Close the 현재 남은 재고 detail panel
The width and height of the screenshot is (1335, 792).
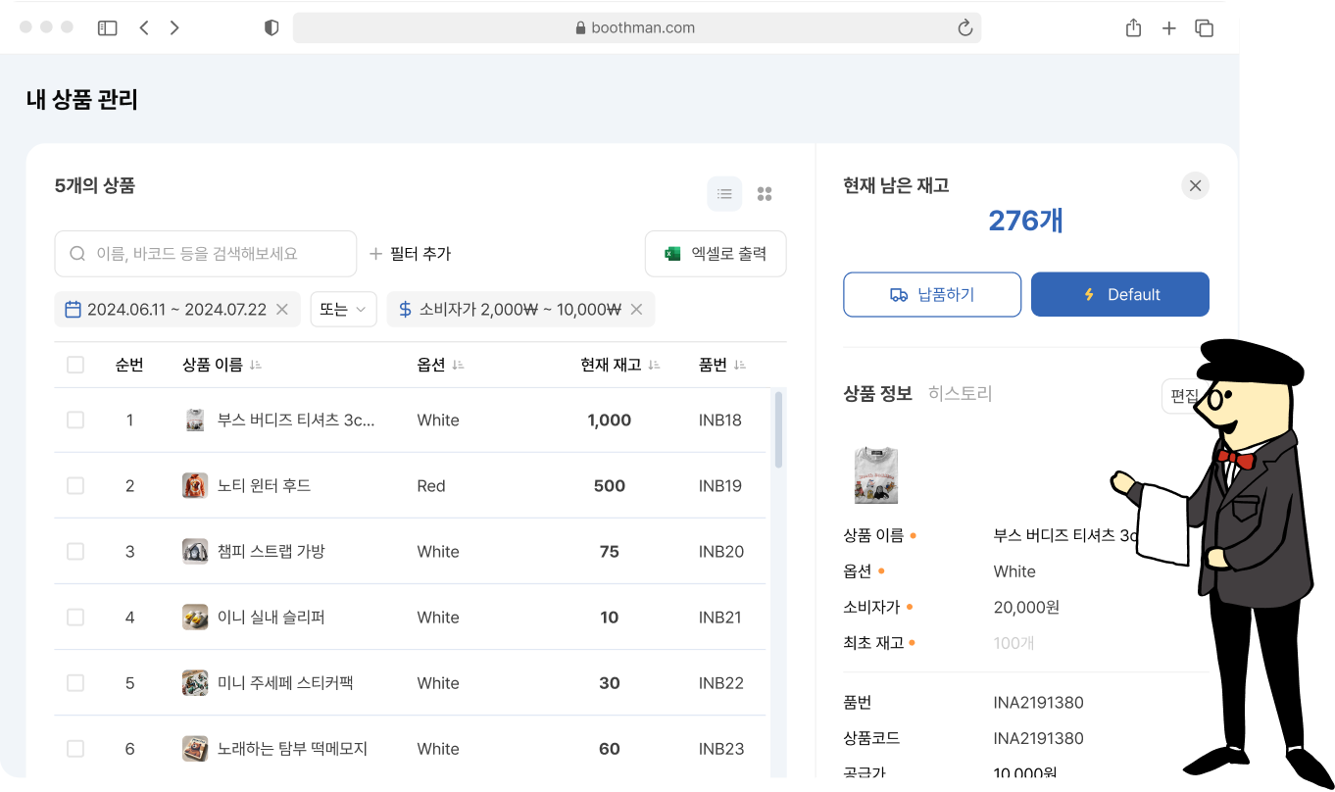tap(1195, 186)
